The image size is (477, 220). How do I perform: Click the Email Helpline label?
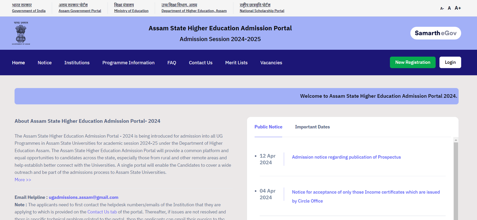point(31,197)
